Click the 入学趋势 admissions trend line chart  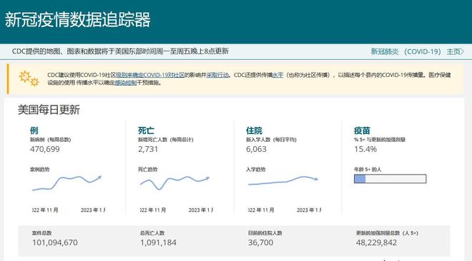pyautogui.click(x=283, y=180)
